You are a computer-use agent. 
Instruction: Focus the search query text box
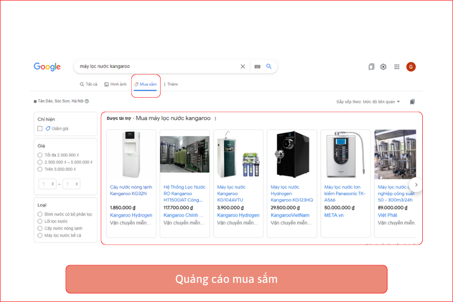click(158, 66)
